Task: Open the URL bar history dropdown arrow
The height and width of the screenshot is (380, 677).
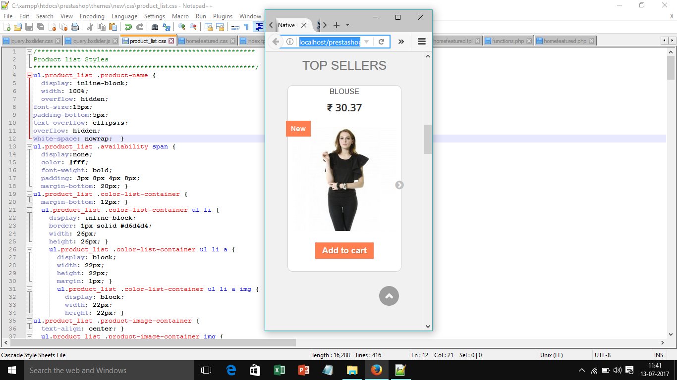Action: [366, 42]
